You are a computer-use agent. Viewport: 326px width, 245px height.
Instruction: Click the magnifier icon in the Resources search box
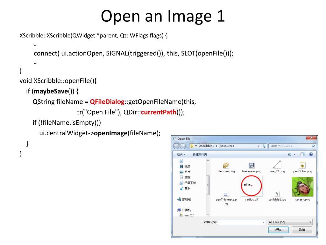313,146
